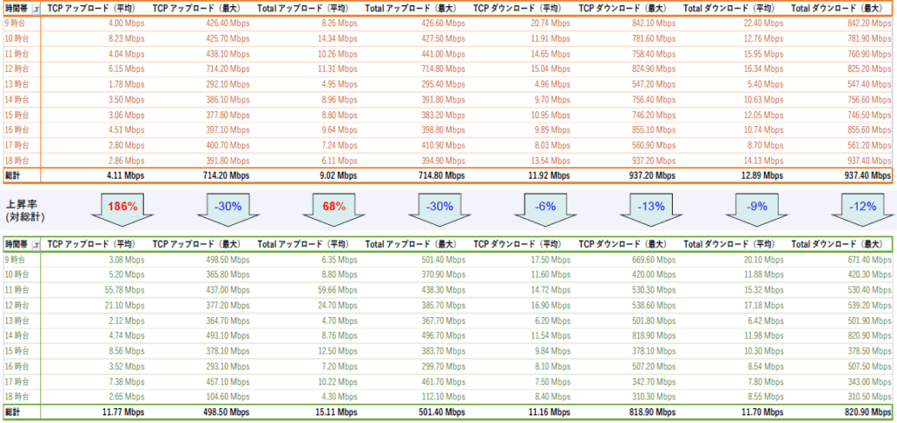Open the 時間帯 filter in the top table

coord(36,9)
